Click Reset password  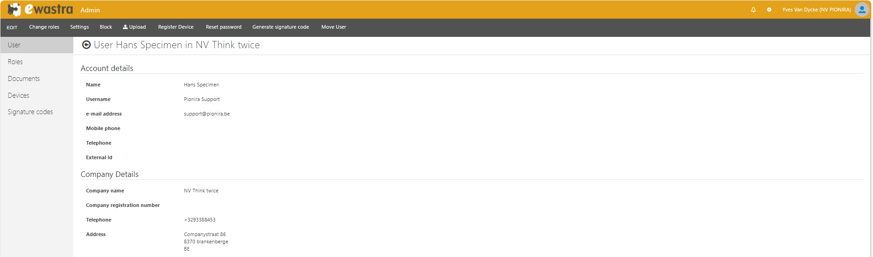(224, 27)
